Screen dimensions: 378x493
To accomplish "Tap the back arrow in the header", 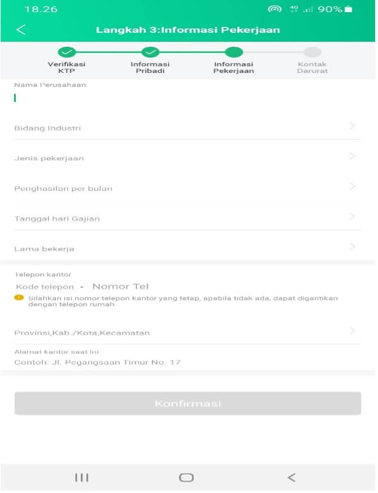I will (x=21, y=30).
